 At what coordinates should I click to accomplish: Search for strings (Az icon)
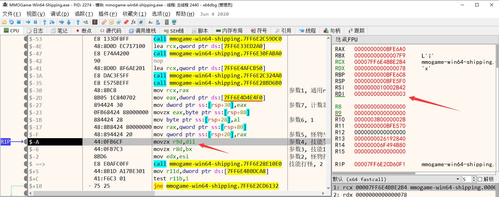(x=150, y=22)
